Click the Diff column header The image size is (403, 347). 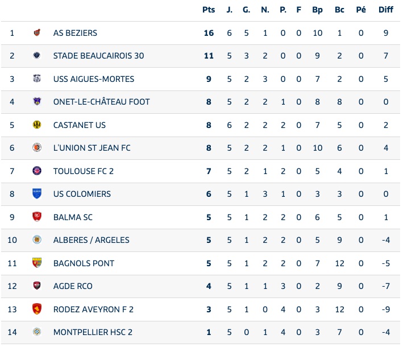[386, 10]
